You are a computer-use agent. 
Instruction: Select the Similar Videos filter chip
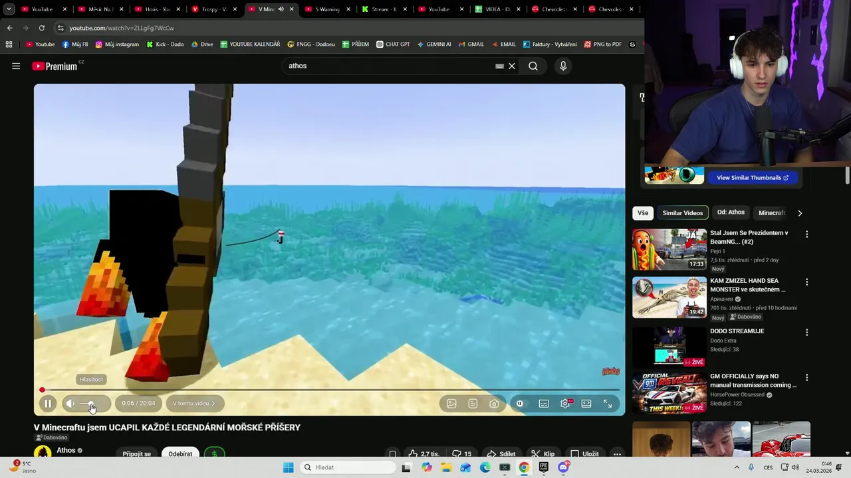(682, 213)
